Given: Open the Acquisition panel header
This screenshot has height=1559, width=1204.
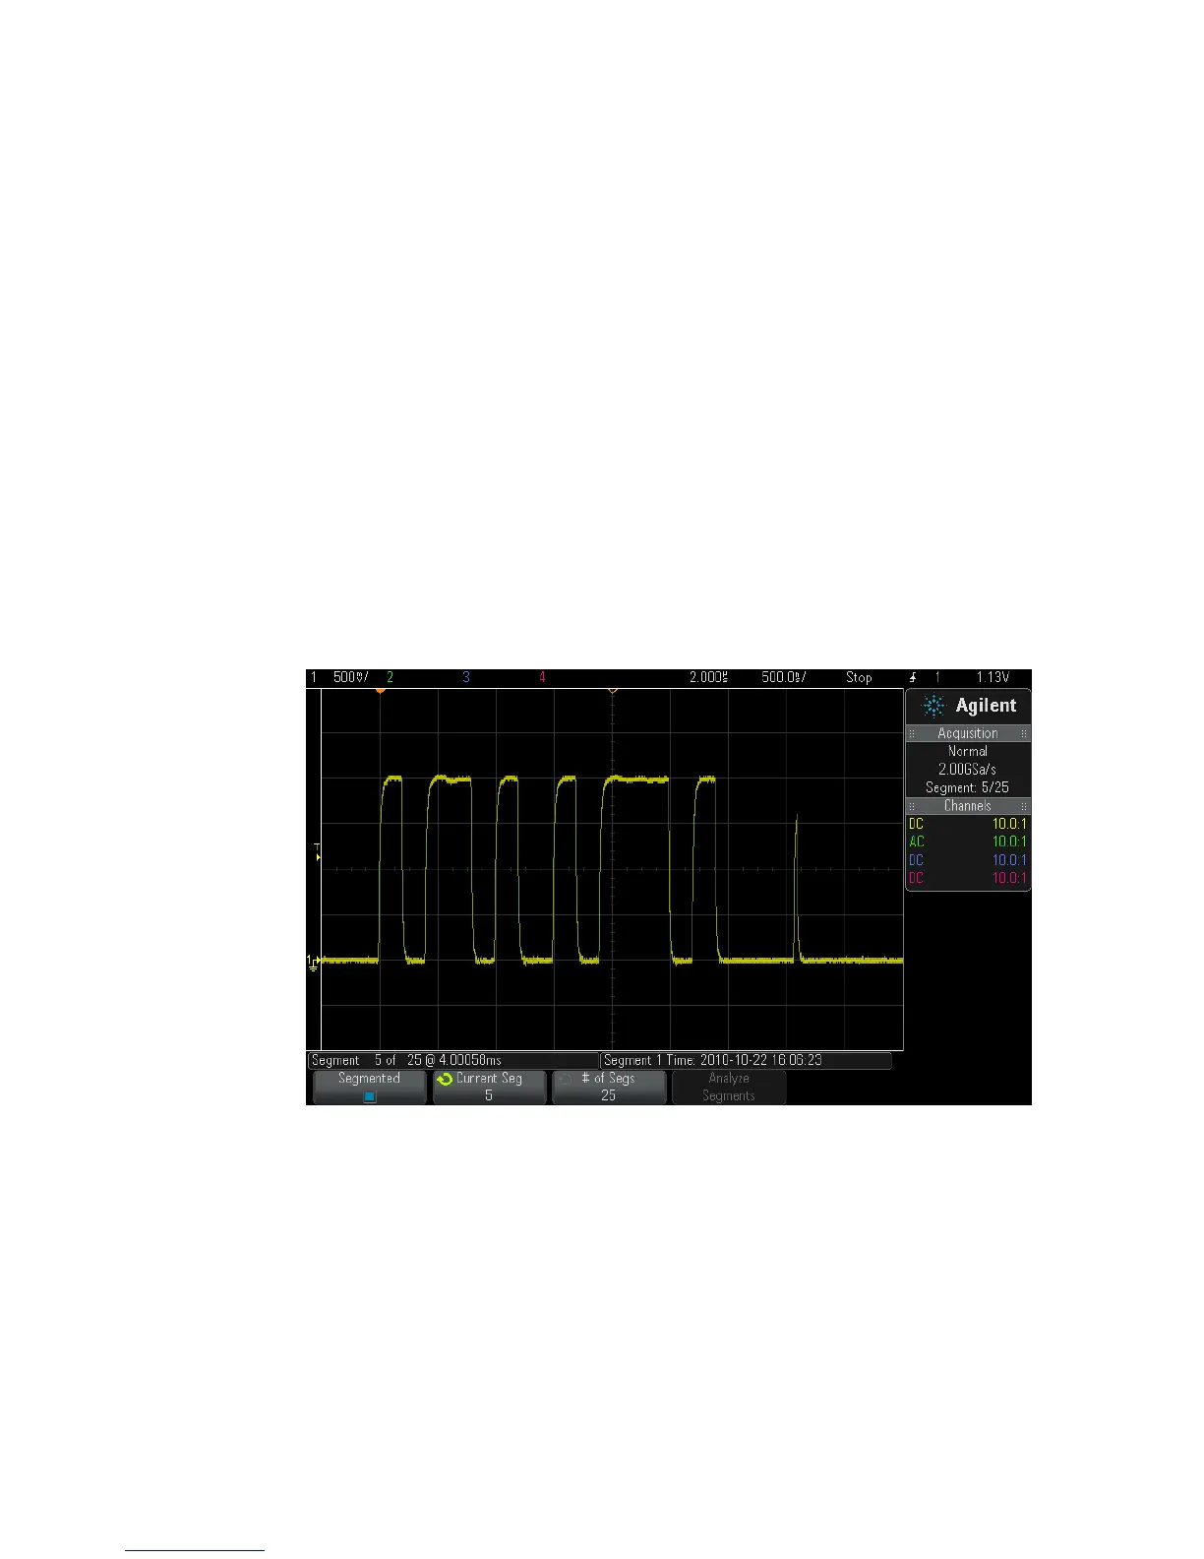Looking at the screenshot, I should coord(968,733).
